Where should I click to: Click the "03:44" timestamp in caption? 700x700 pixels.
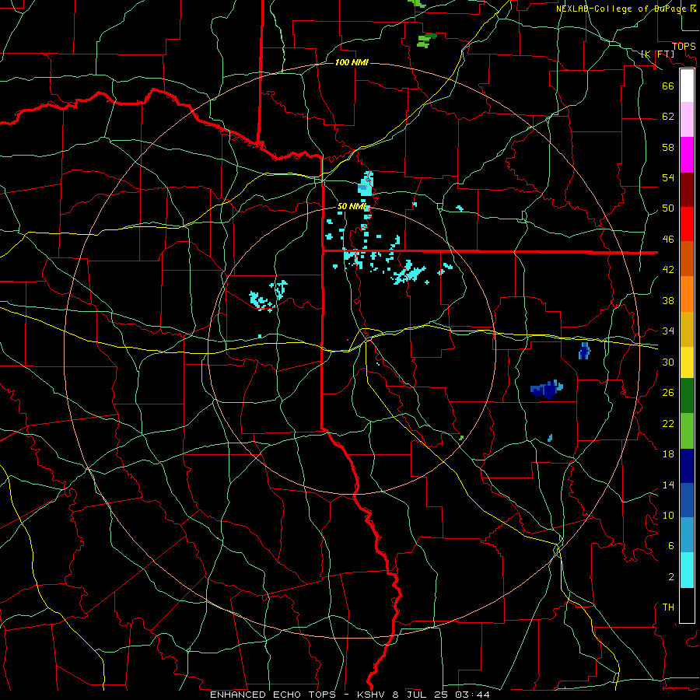472,695
